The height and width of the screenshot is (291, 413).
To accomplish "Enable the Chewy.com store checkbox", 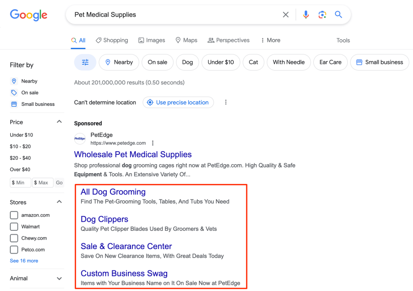I will pyautogui.click(x=14, y=238).
